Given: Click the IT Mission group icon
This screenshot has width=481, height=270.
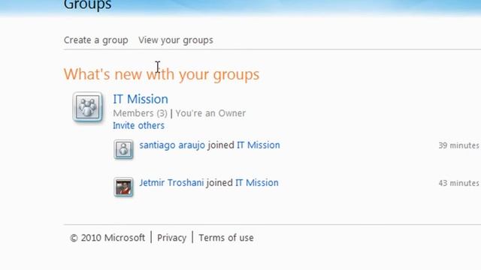Looking at the screenshot, I should coord(87,106).
